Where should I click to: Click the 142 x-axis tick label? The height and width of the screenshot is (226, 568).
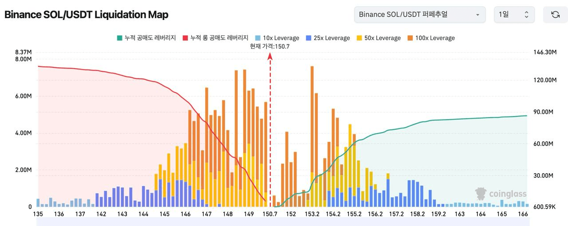[x=101, y=214]
